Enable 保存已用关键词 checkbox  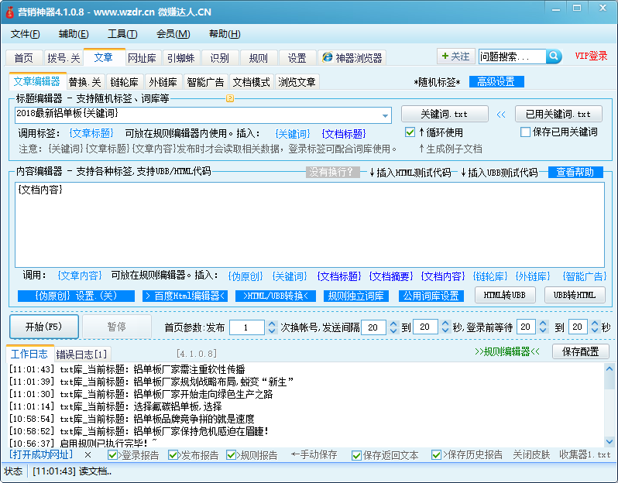pyautogui.click(x=525, y=132)
